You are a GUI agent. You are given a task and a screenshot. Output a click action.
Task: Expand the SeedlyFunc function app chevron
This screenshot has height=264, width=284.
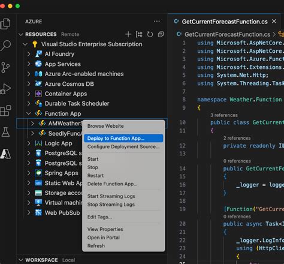coord(32,133)
